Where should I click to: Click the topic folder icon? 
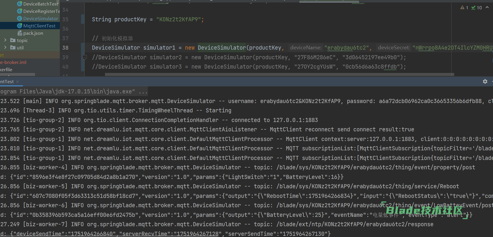[13, 40]
